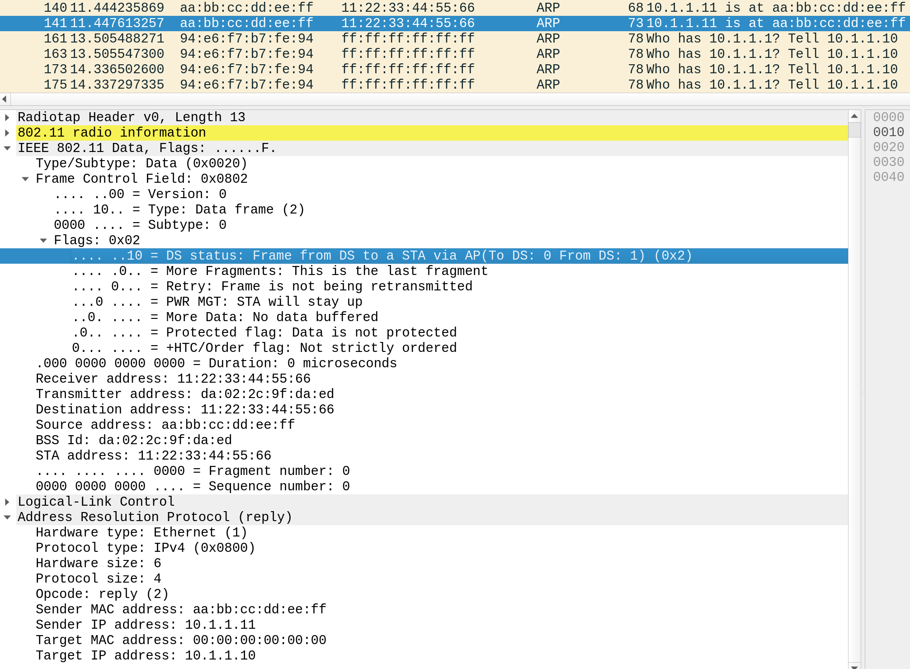Expand the Radiotap Header section
This screenshot has width=910, height=669.
7,118
